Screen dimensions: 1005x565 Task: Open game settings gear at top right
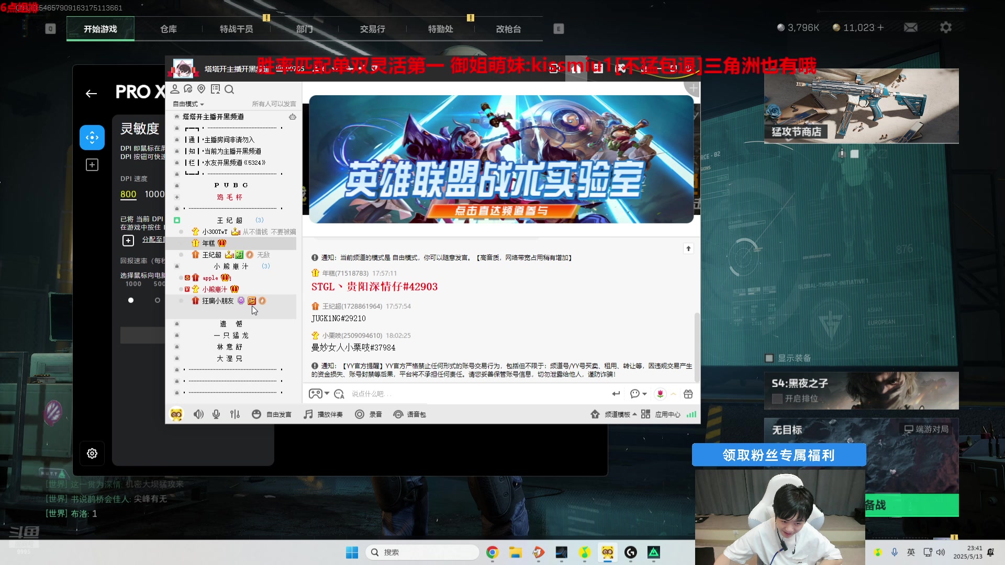(x=946, y=27)
